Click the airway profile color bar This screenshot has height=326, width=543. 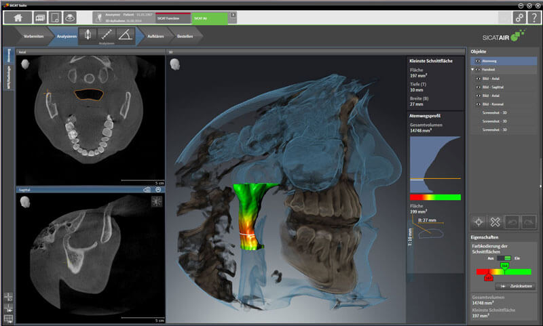tap(435, 197)
